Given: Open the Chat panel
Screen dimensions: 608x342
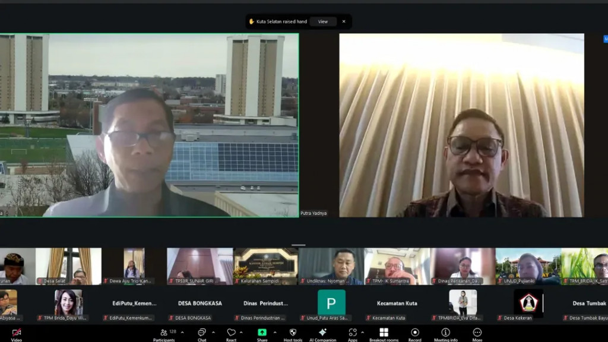Looking at the screenshot, I should click(x=202, y=332).
